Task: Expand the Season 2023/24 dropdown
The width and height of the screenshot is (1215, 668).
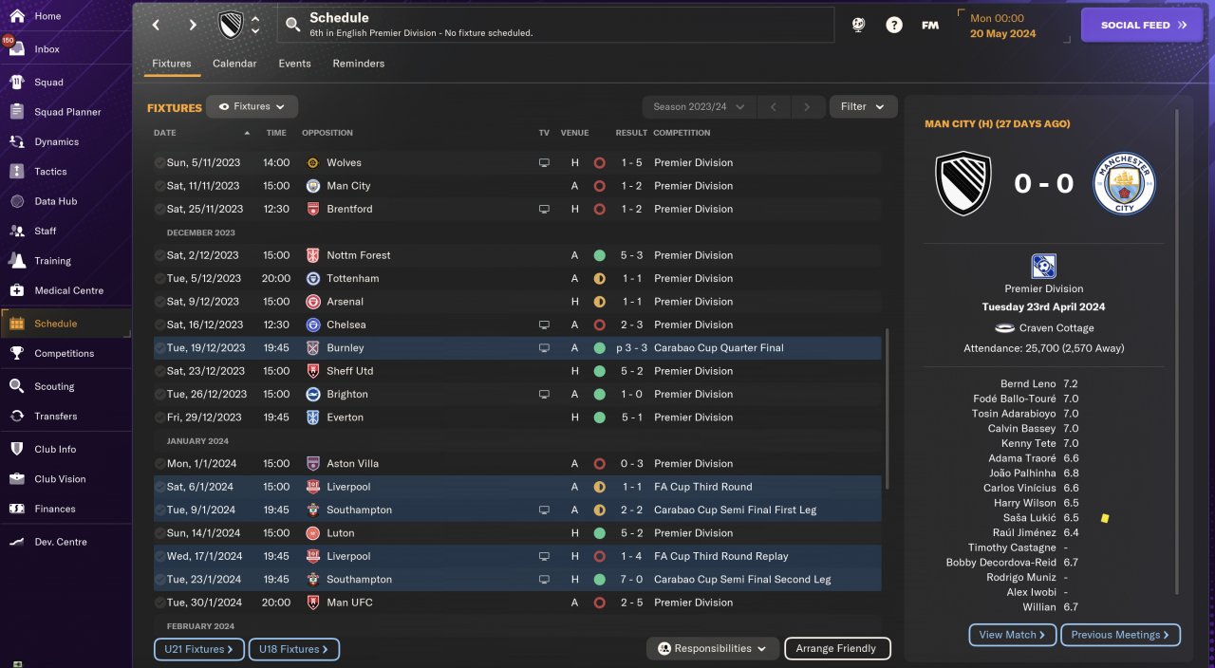Action: coord(699,107)
